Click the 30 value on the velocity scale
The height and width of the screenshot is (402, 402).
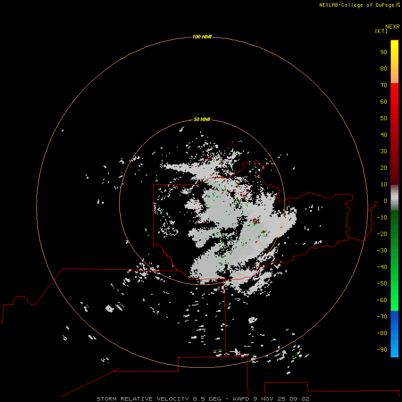point(384,151)
